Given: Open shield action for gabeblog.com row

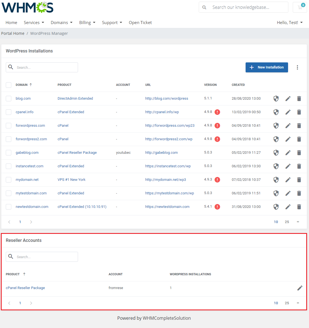Looking at the screenshot, I should click(x=276, y=153).
